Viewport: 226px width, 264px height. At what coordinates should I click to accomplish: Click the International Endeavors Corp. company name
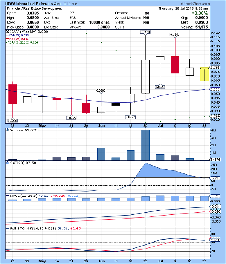tap(39, 4)
